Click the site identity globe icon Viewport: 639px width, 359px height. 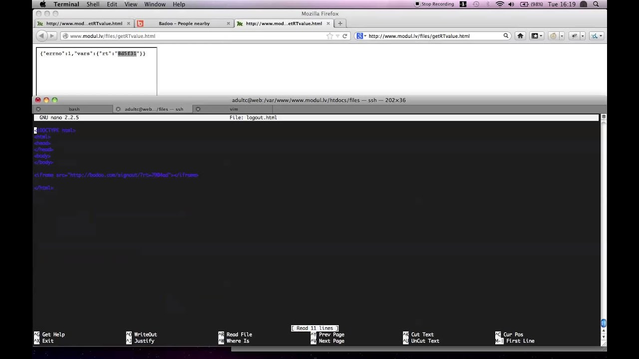(65, 36)
